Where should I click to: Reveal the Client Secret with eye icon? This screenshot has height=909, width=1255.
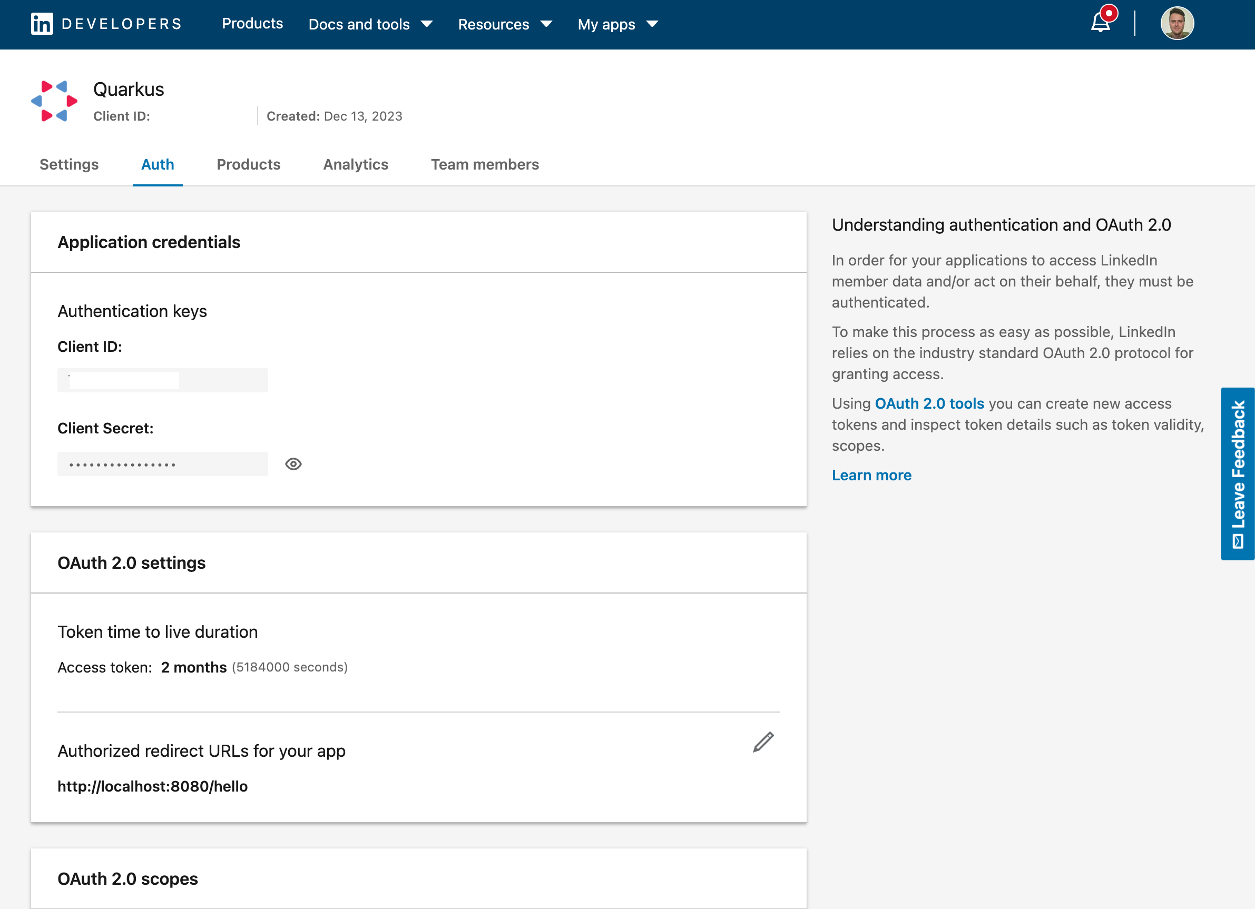293,464
